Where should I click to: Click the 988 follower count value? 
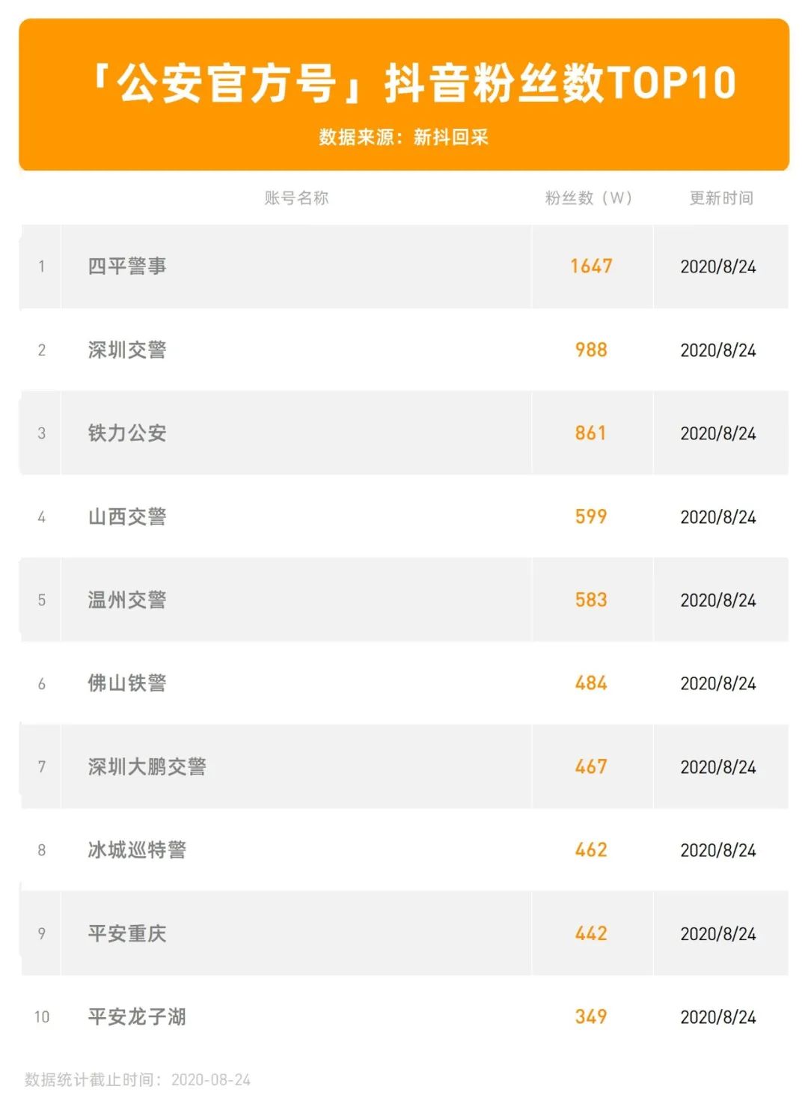pyautogui.click(x=591, y=350)
